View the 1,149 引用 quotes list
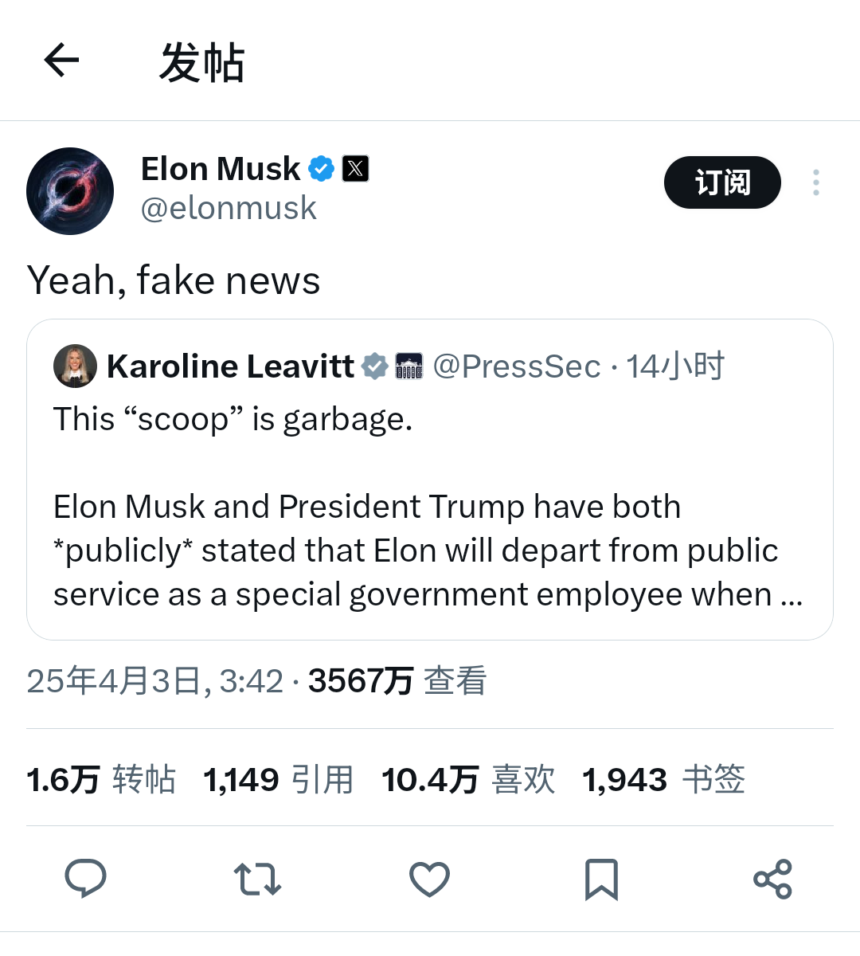This screenshot has height=956, width=860. click(x=278, y=779)
